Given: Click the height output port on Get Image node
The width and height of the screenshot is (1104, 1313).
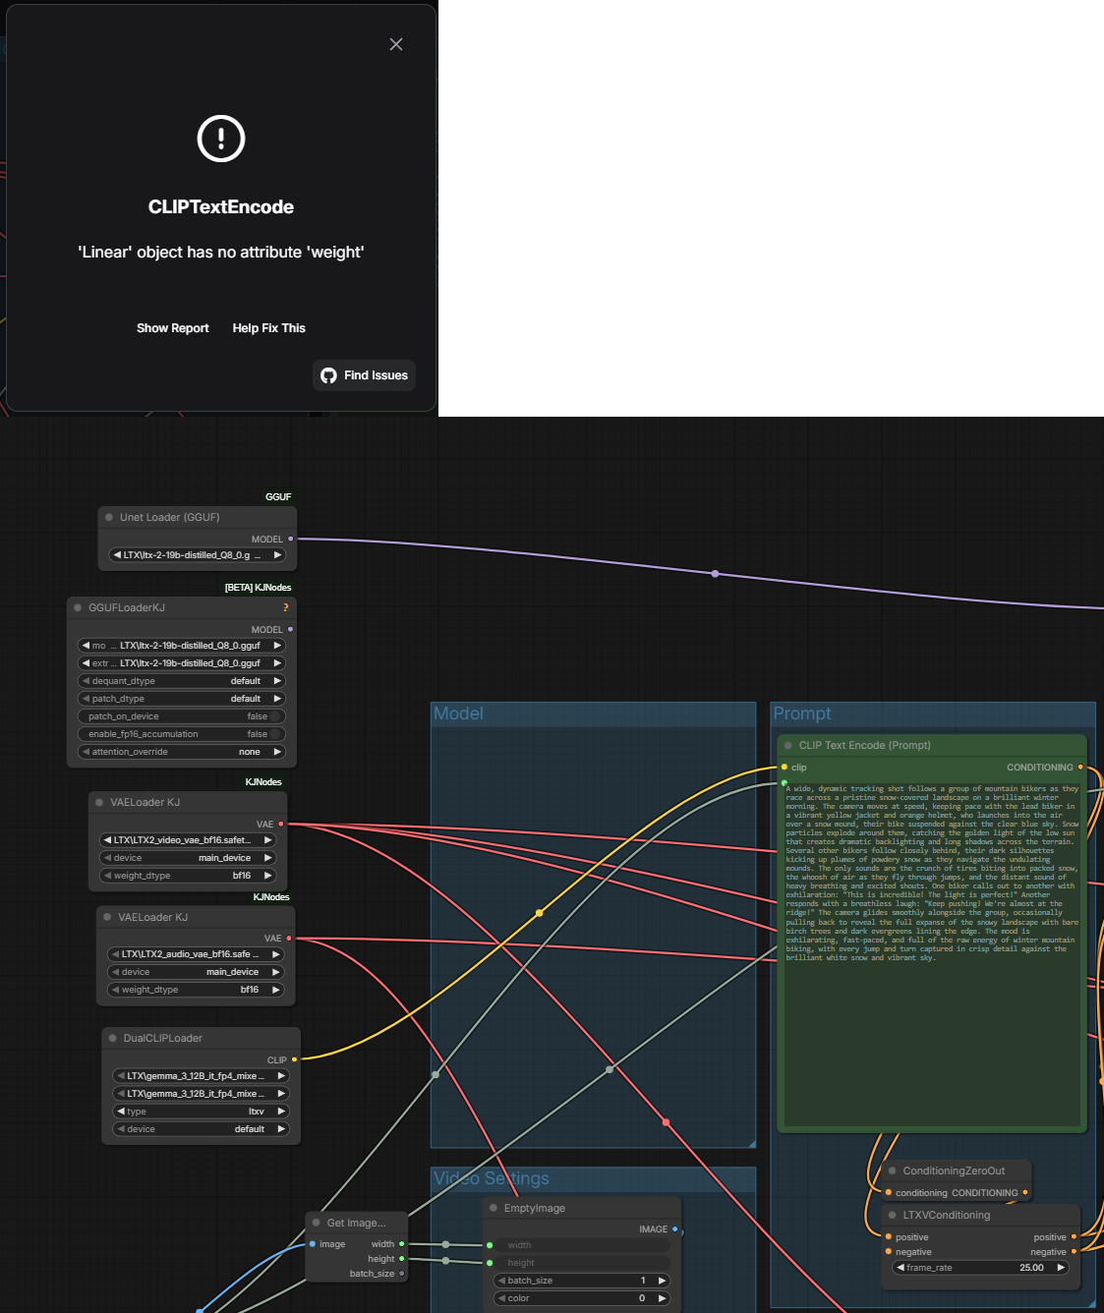Looking at the screenshot, I should pos(401,1259).
